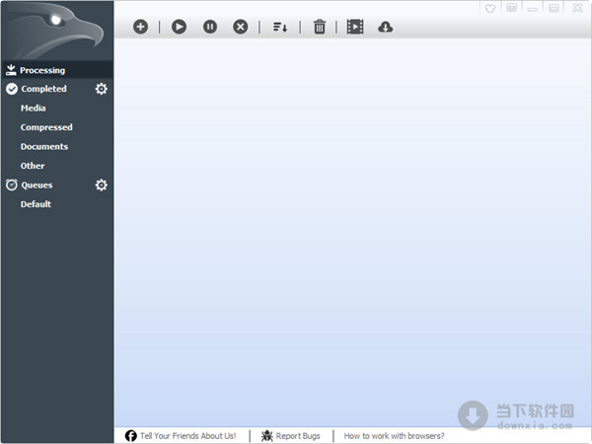Open the Other category
The width and height of the screenshot is (592, 444).
[33, 166]
